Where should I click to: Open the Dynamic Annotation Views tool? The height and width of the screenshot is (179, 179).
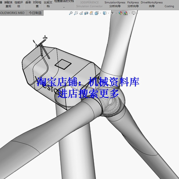pos(91,13)
